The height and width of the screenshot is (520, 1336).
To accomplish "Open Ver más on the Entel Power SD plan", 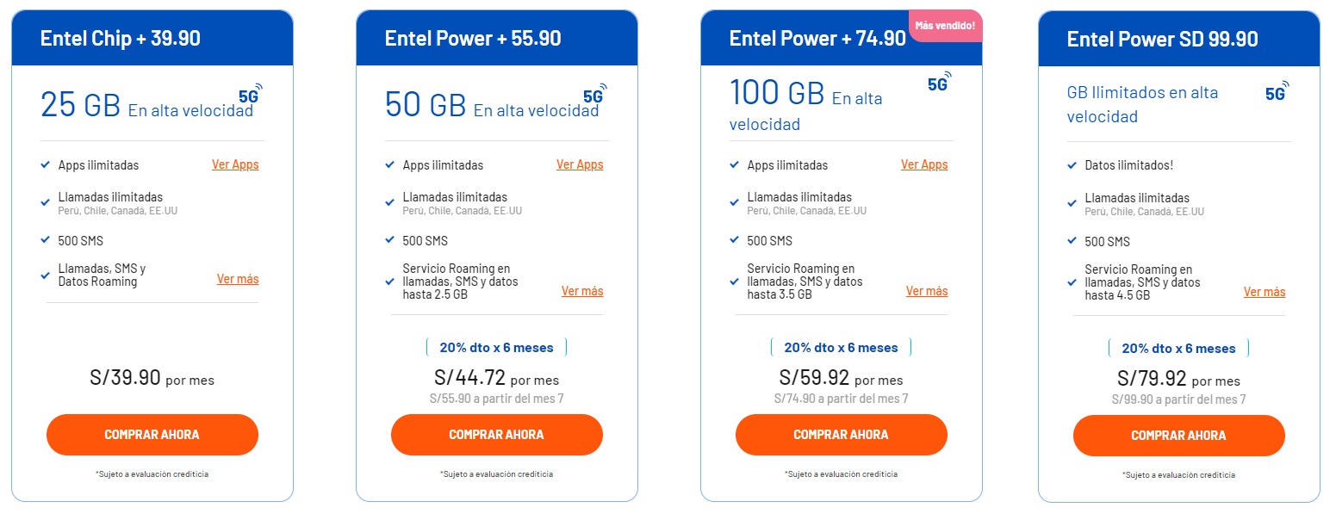I will pyautogui.click(x=1265, y=292).
